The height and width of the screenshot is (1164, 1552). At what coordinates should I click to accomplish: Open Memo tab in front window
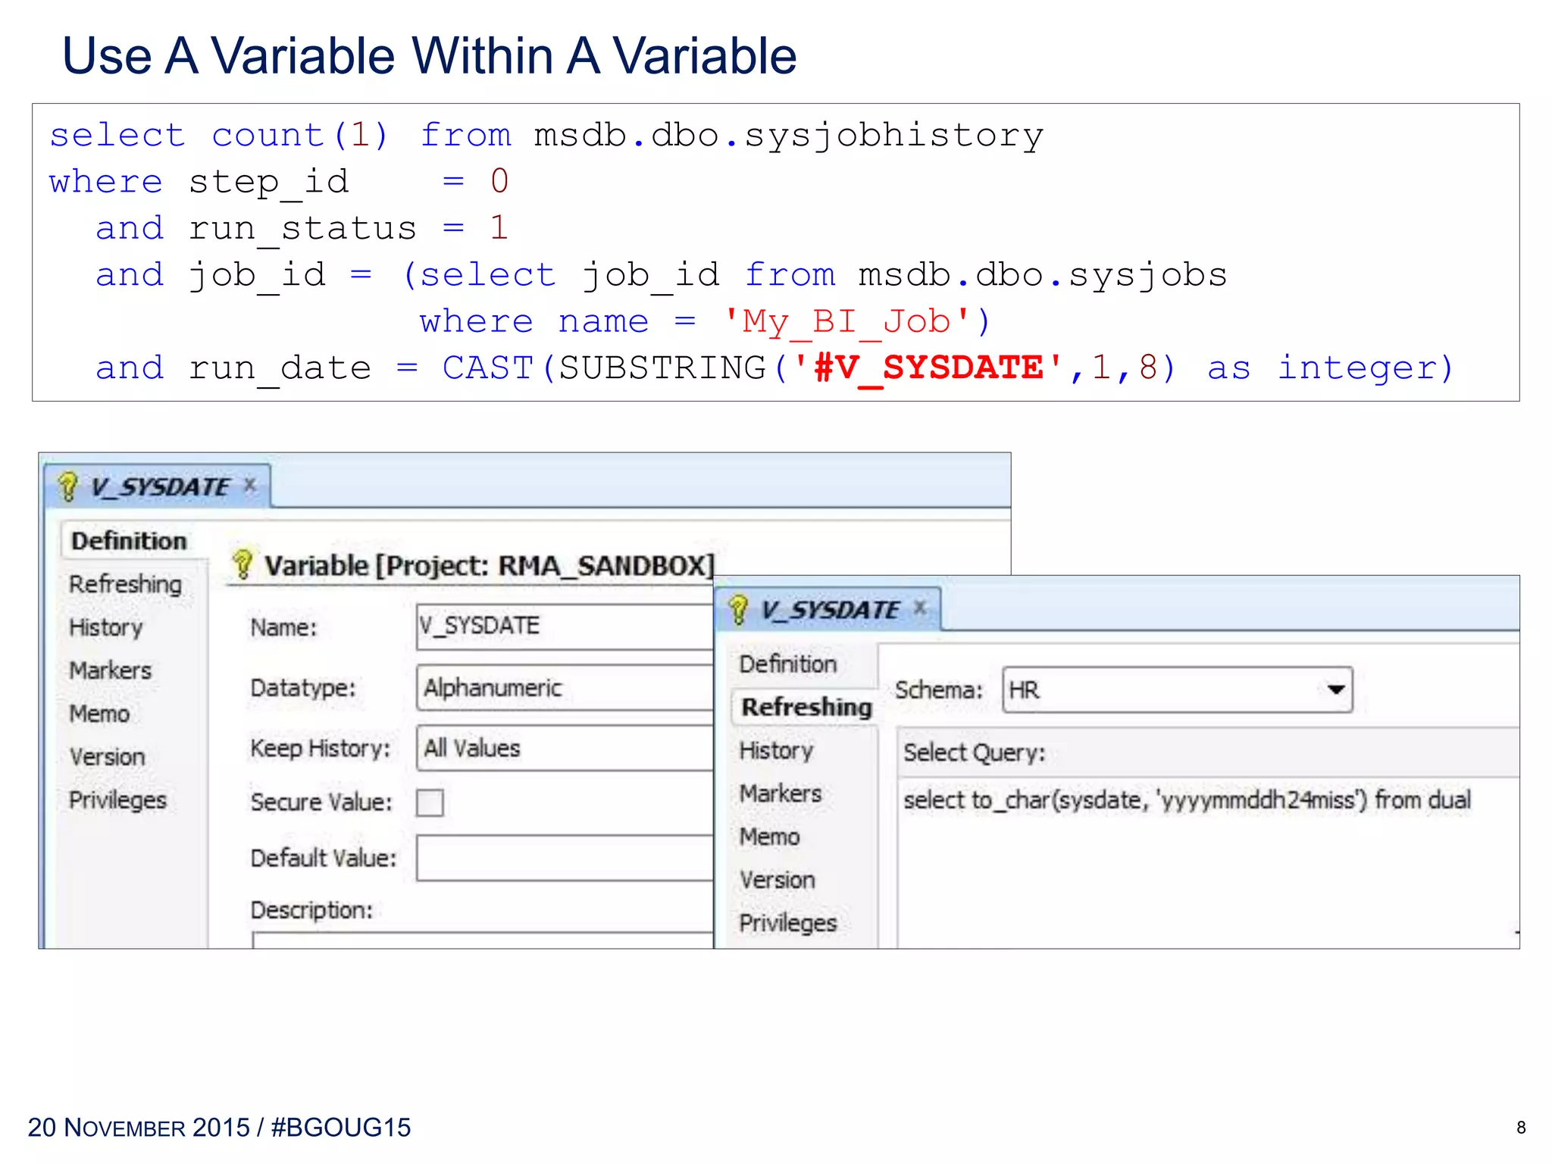pos(770,837)
